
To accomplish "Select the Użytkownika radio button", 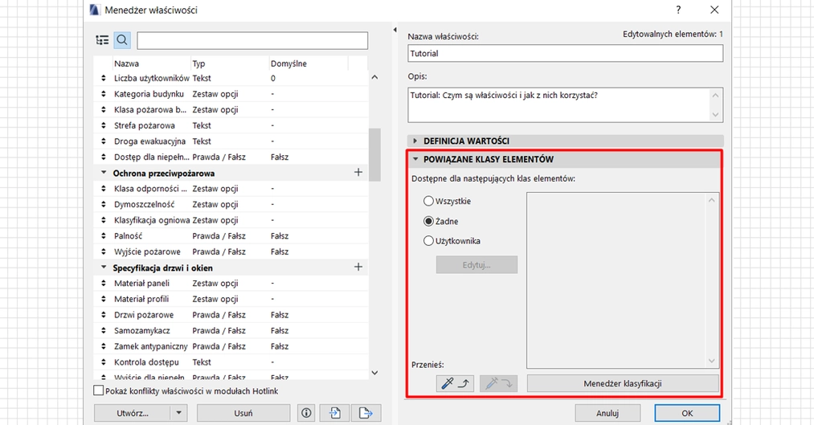I will click(x=428, y=241).
